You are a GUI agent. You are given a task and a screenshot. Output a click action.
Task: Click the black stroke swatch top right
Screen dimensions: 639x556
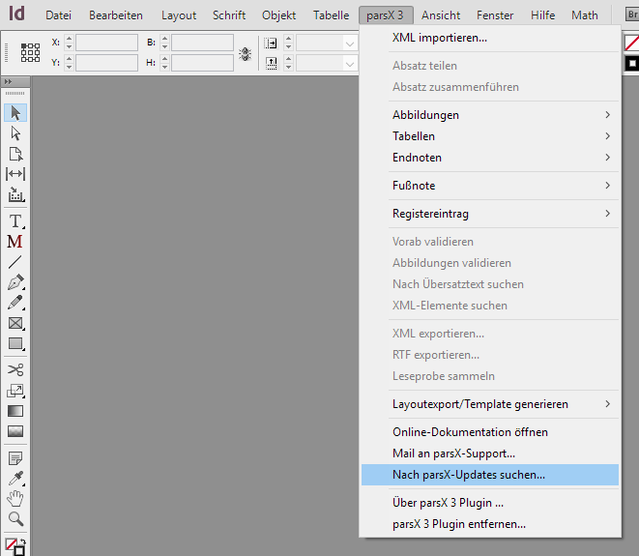pos(632,64)
